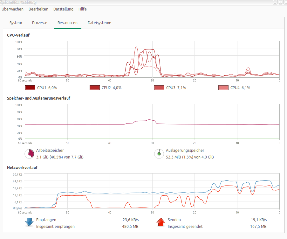
Task: Switch to the System tab
Action: click(16, 23)
